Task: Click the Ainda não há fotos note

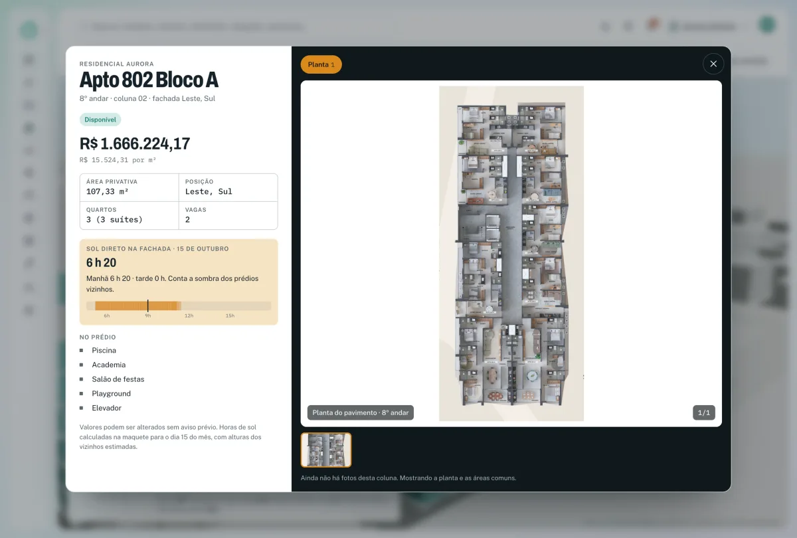Action: click(x=408, y=478)
